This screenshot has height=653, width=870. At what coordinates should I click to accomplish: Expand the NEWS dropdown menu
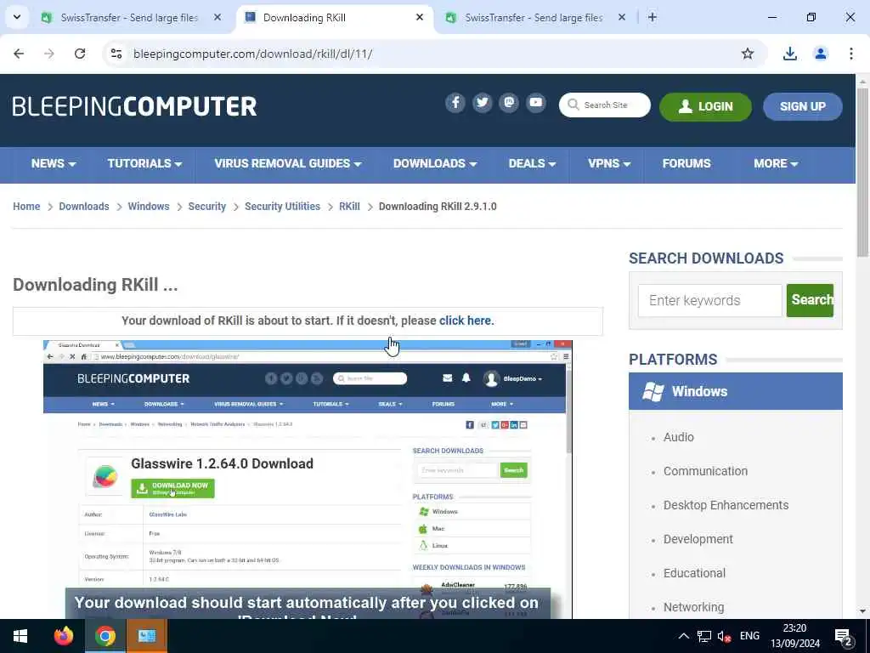(x=54, y=164)
